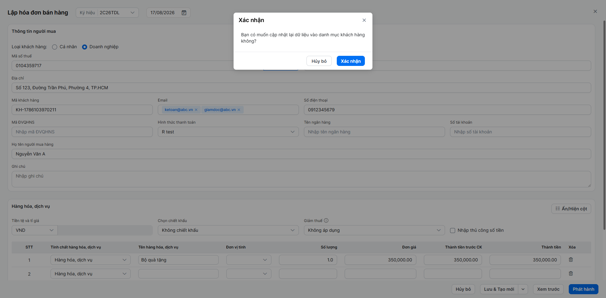Remove the ketoan@abc.vn email tag
Viewport: 606px width, 298px height.
tap(196, 110)
